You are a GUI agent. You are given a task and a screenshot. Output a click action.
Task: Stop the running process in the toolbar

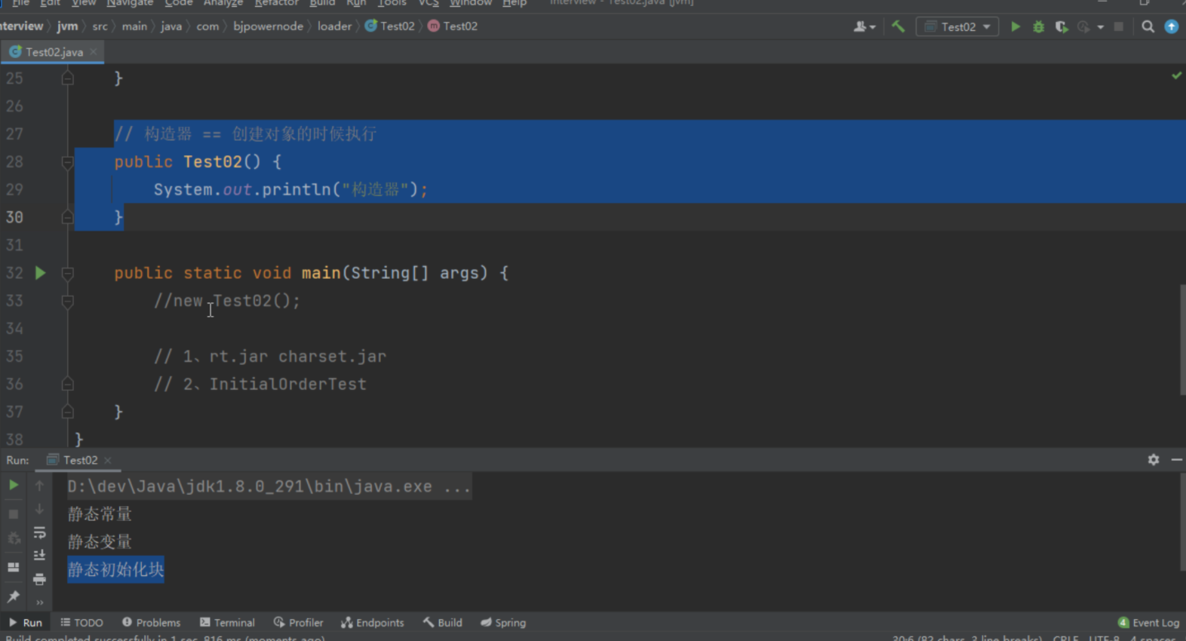click(x=1119, y=26)
